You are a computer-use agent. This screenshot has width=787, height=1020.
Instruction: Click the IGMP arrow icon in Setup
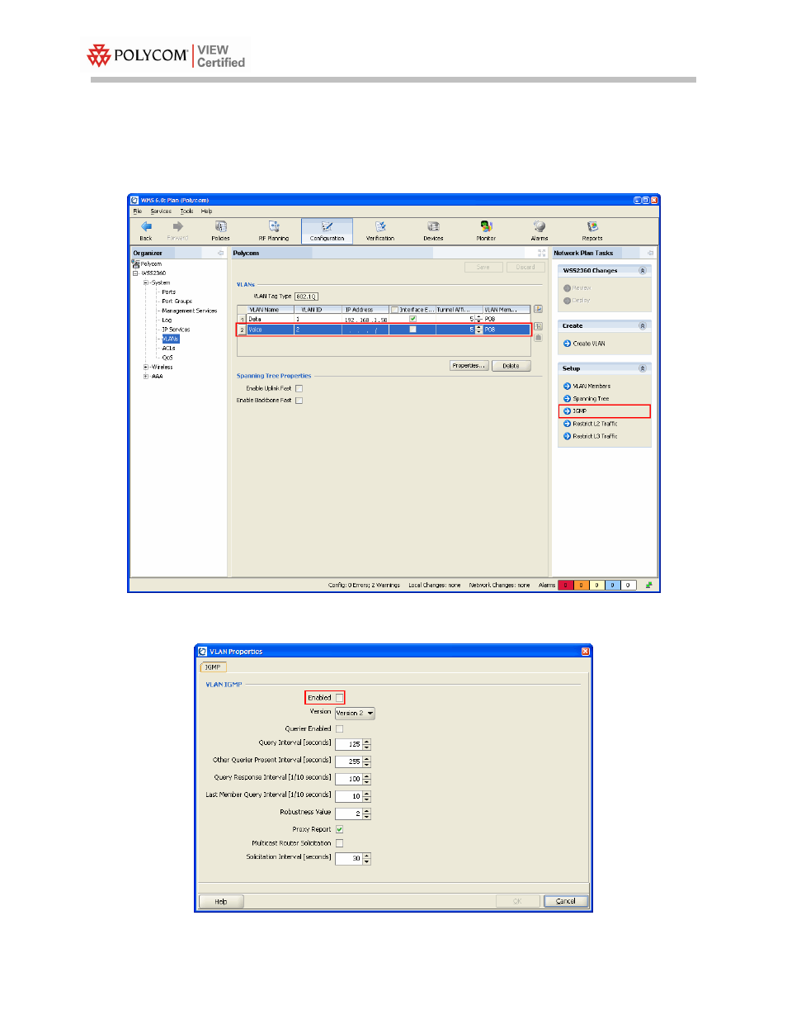click(567, 411)
